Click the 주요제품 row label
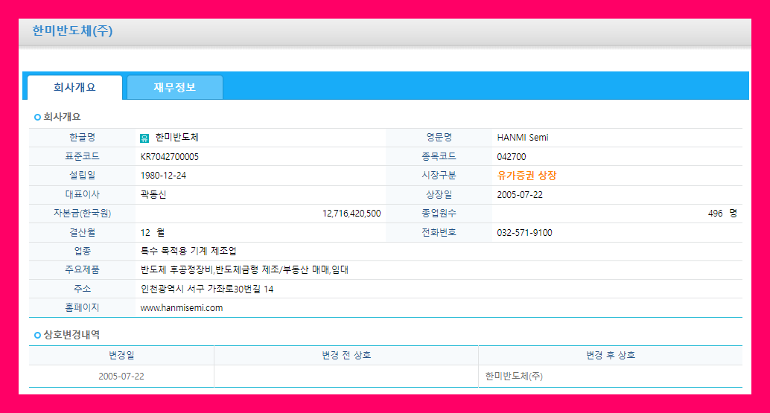The width and height of the screenshot is (770, 413). (x=82, y=270)
